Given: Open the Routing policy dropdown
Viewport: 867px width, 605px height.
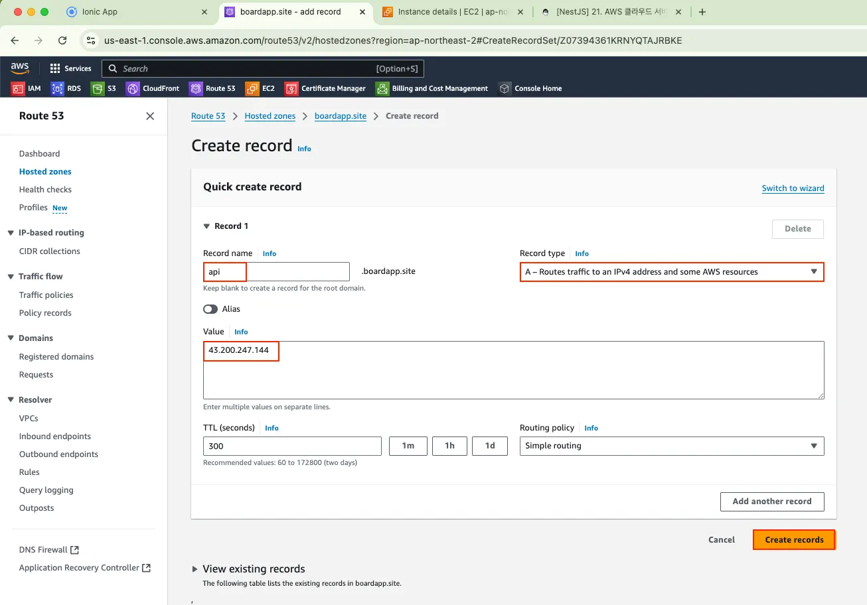Looking at the screenshot, I should click(672, 446).
